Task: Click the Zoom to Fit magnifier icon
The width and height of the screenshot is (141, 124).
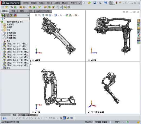Action: [x=36, y=15]
